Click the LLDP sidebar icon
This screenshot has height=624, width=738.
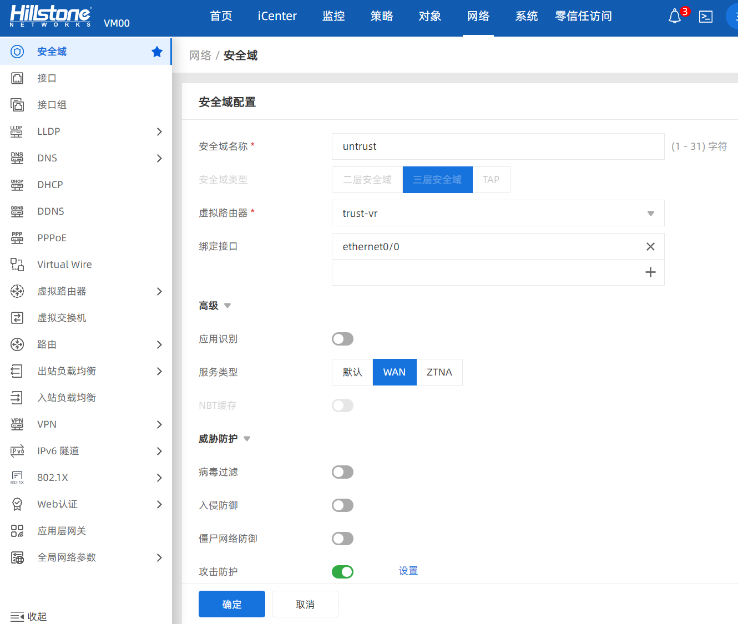[x=17, y=131]
